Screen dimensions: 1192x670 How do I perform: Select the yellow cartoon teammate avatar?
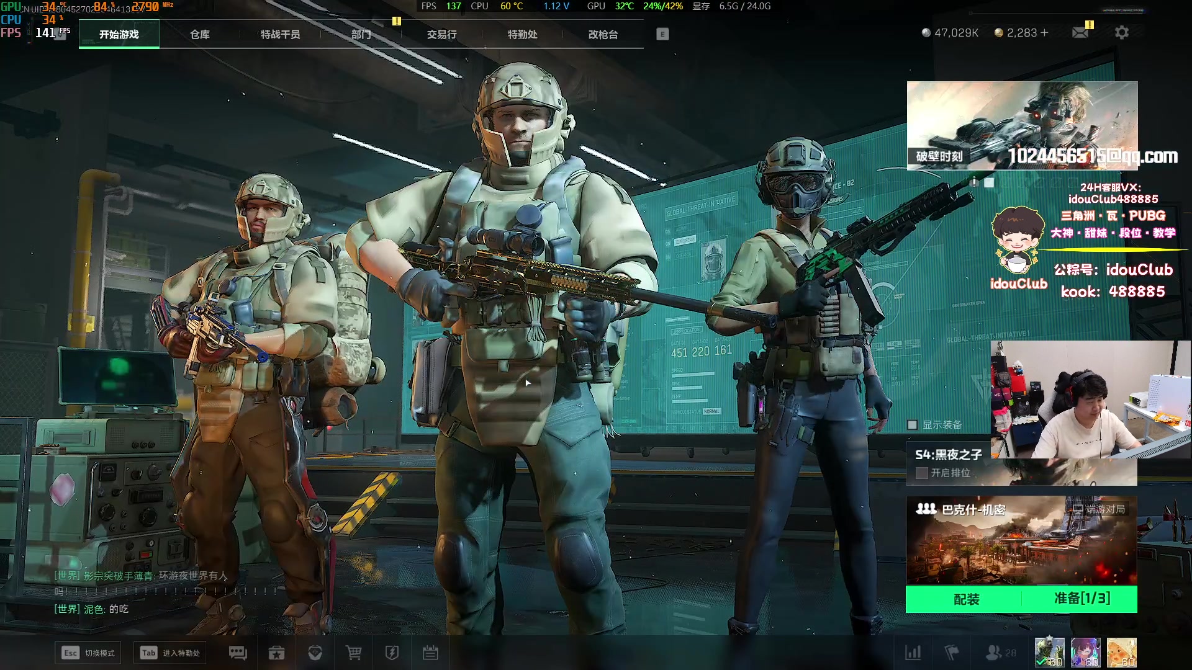click(1121, 653)
